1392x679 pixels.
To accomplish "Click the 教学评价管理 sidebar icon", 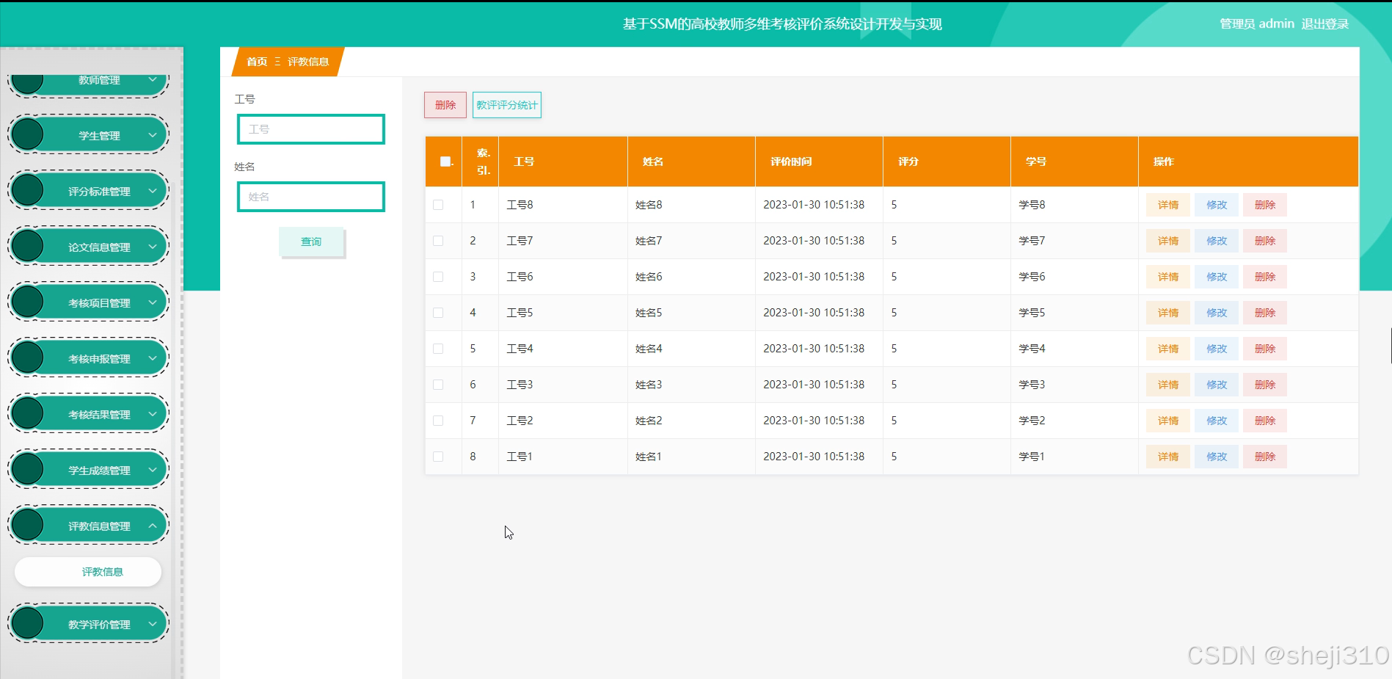I will tap(27, 622).
